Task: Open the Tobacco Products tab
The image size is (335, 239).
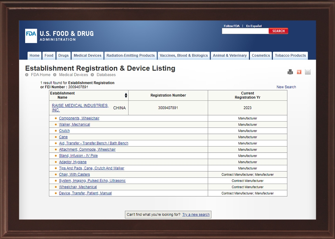Action: tap(290, 56)
